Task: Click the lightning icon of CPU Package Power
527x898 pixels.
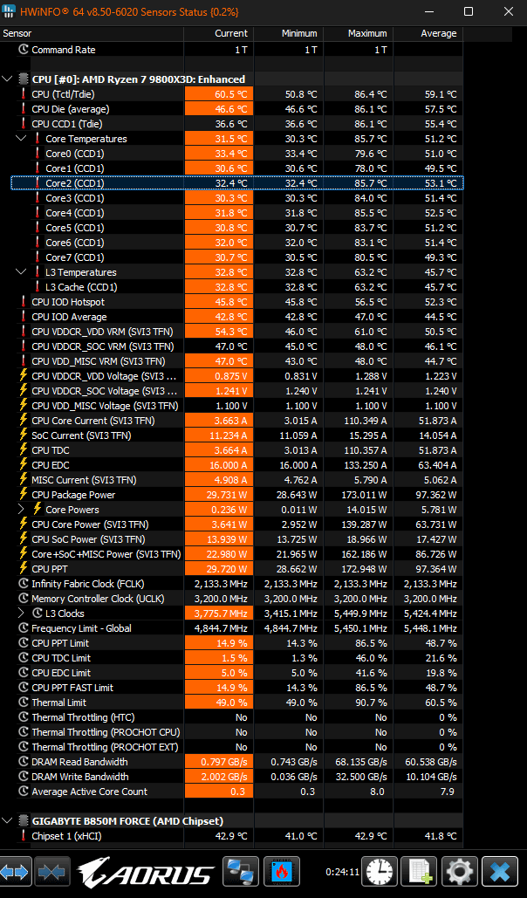Action: point(24,494)
